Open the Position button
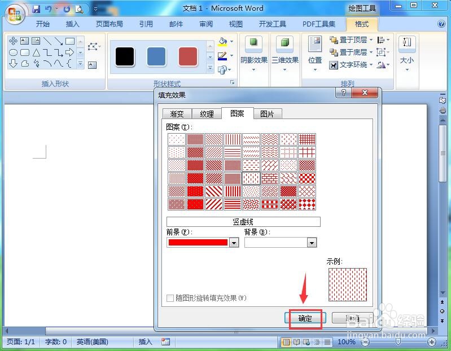The height and width of the screenshot is (351, 451). pos(315,53)
